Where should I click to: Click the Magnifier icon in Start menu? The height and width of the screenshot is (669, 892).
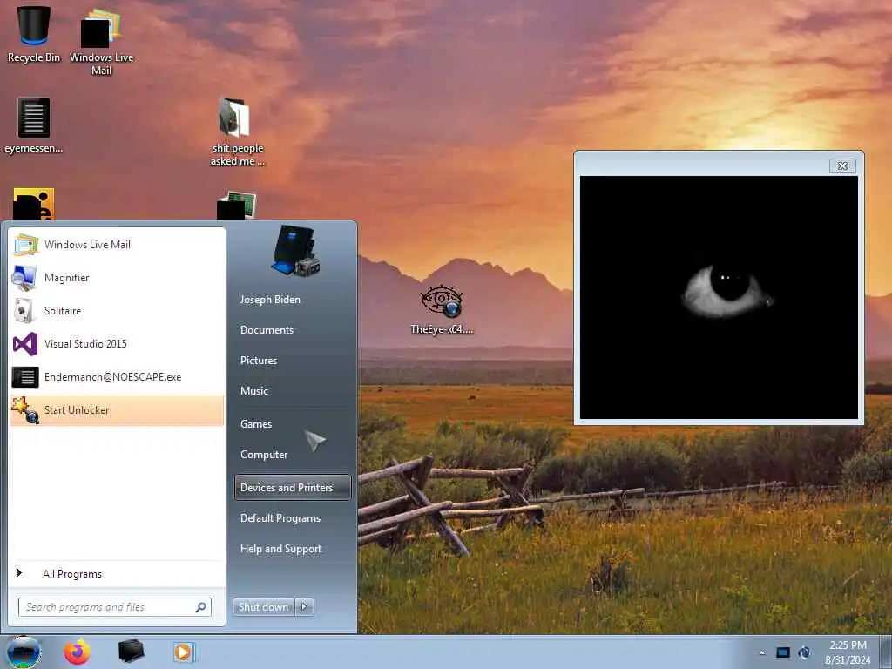point(24,278)
